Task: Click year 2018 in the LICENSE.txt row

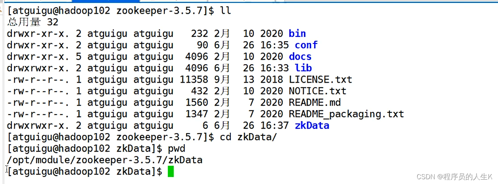Action: tap(272, 80)
